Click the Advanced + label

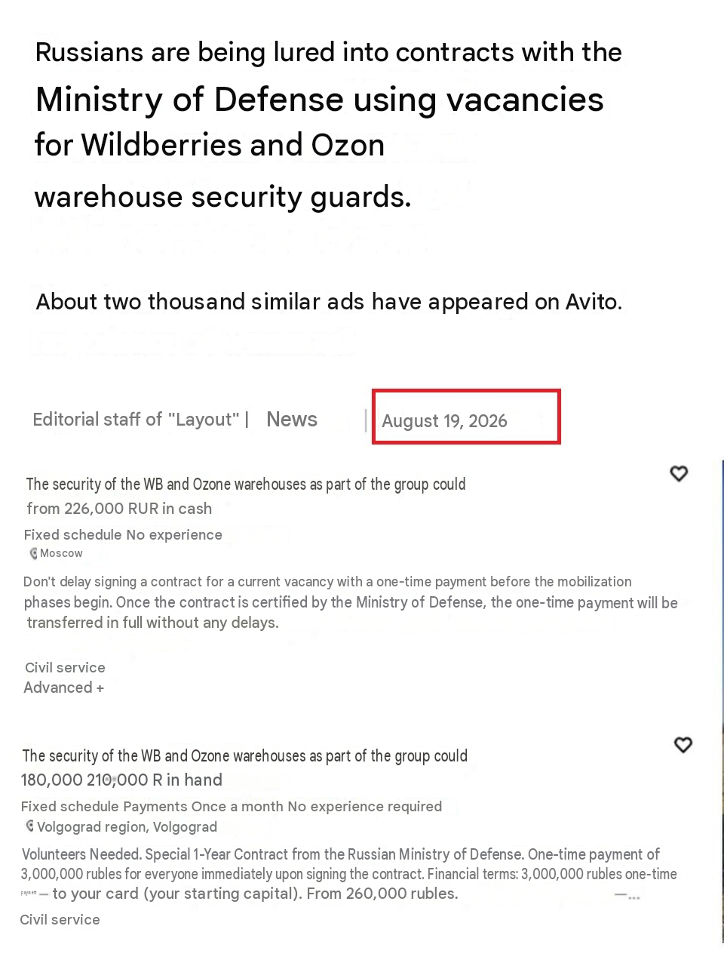pyautogui.click(x=64, y=688)
